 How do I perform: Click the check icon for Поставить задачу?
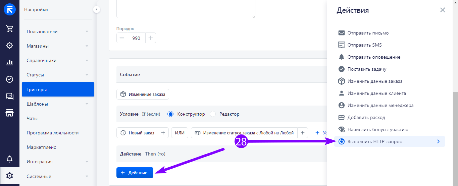click(x=342, y=69)
